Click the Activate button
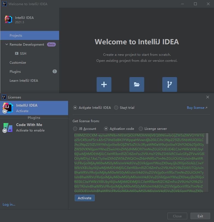The width and height of the screenshot is (214, 222). click(85, 198)
